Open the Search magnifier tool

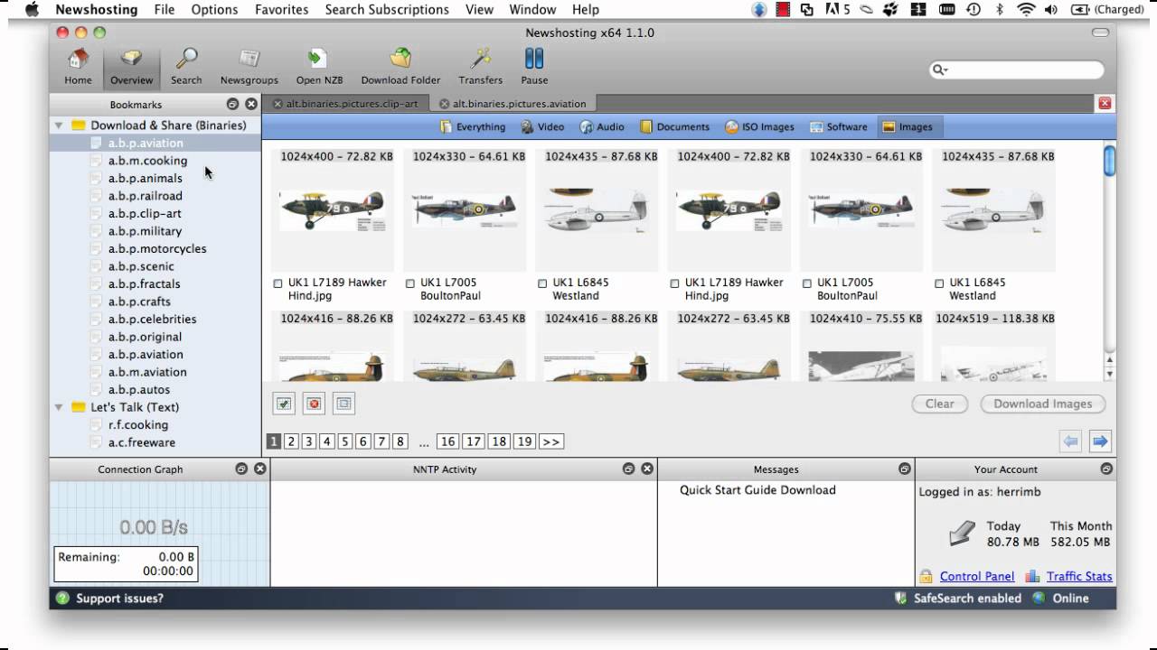click(186, 67)
